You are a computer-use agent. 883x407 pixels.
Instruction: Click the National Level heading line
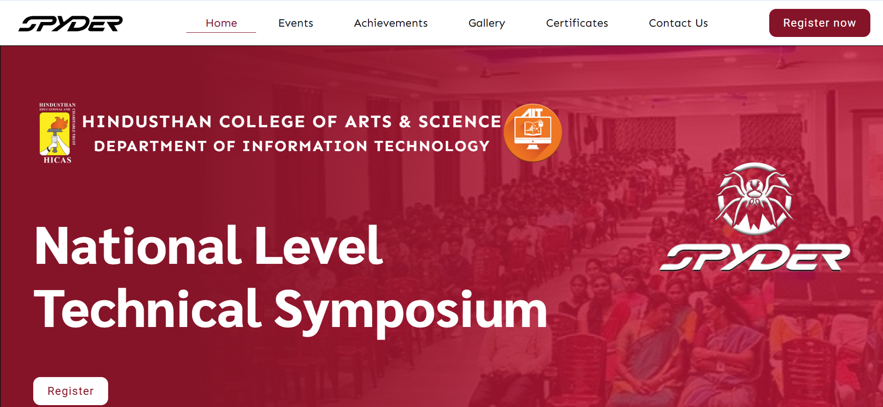point(209,246)
